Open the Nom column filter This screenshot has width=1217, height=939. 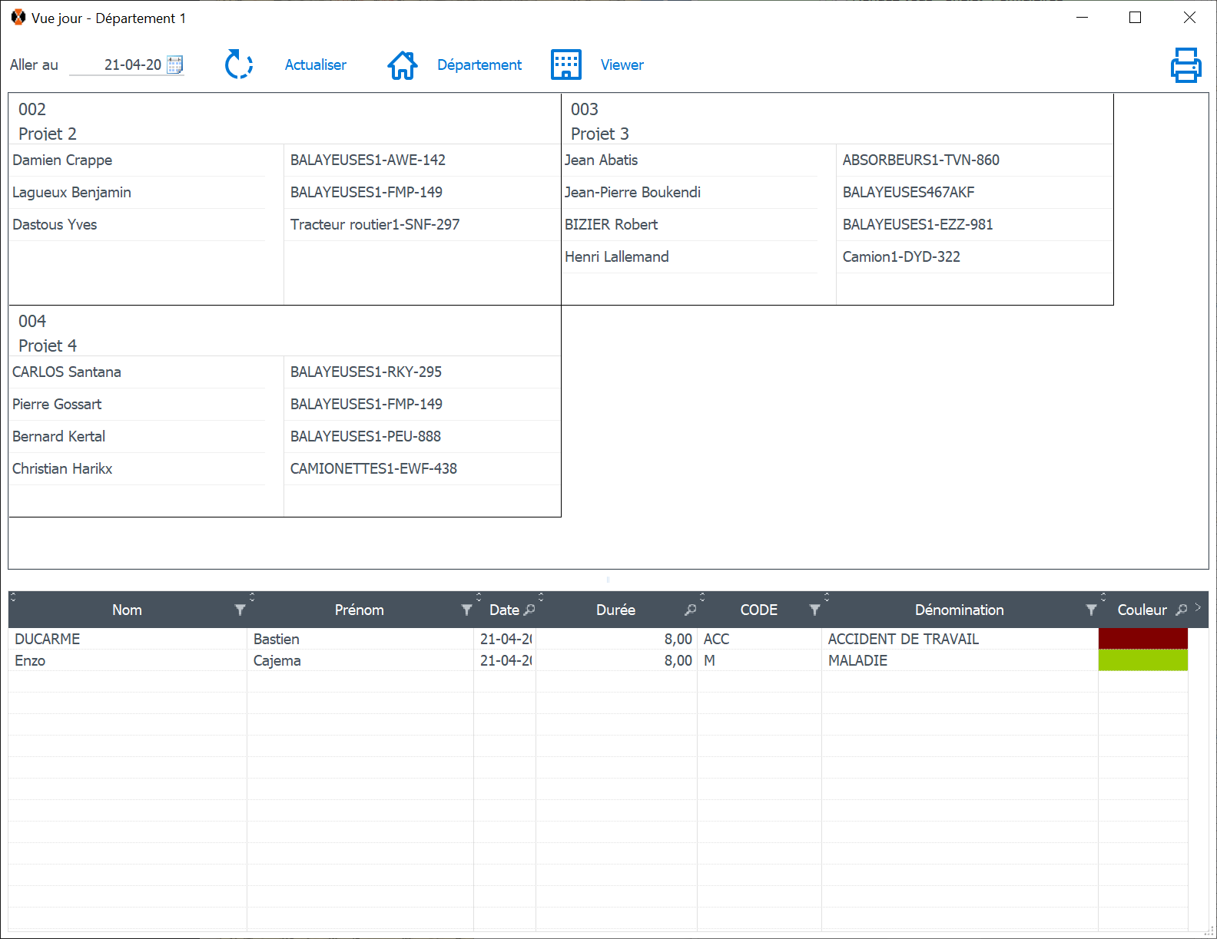240,610
